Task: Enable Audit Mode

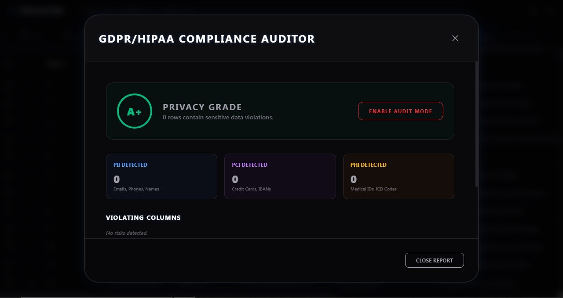Action: coord(400,111)
